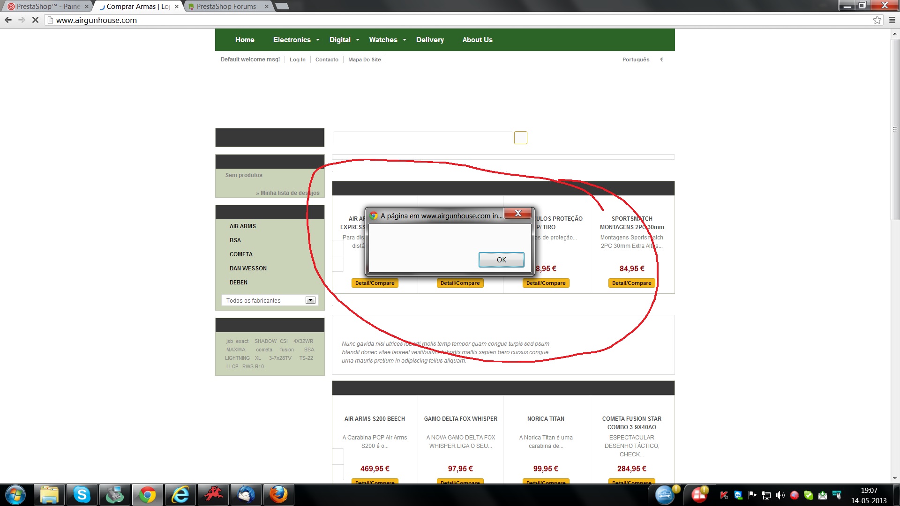Select COMETA manufacturer
The width and height of the screenshot is (900, 506).
coord(241,254)
